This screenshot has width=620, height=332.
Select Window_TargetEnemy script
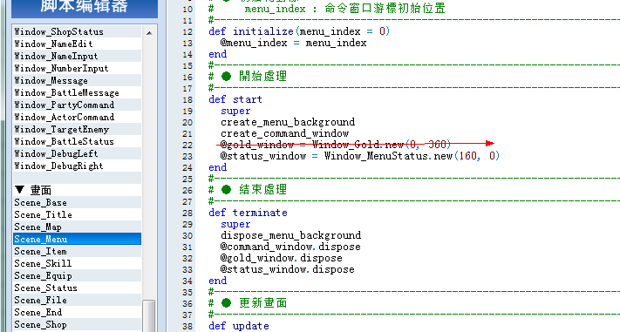tap(77, 130)
